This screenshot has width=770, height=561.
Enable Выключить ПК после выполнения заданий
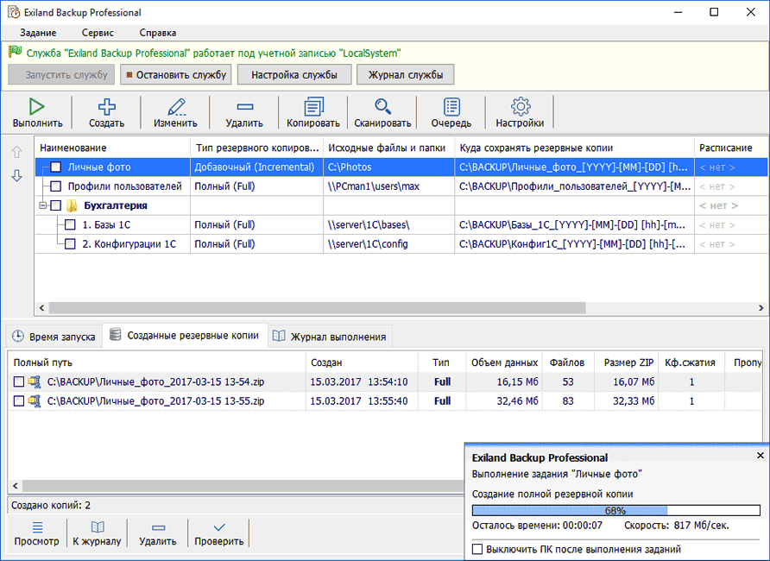pos(478,549)
